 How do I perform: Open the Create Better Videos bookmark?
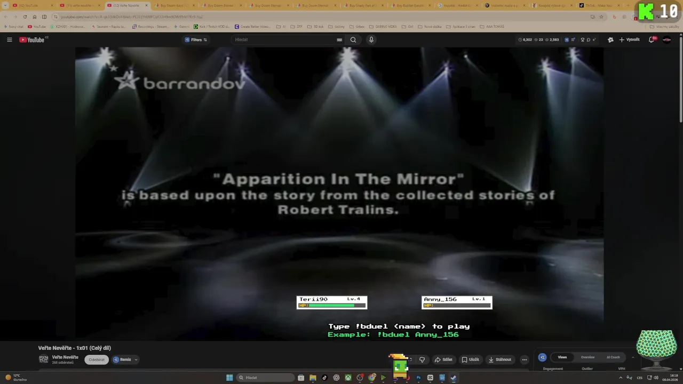click(252, 27)
